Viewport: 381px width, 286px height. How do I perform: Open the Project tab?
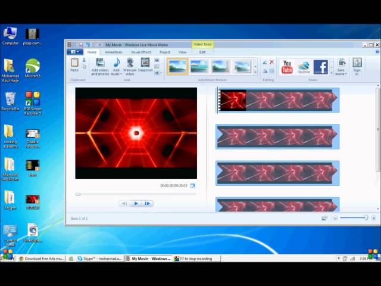point(165,52)
